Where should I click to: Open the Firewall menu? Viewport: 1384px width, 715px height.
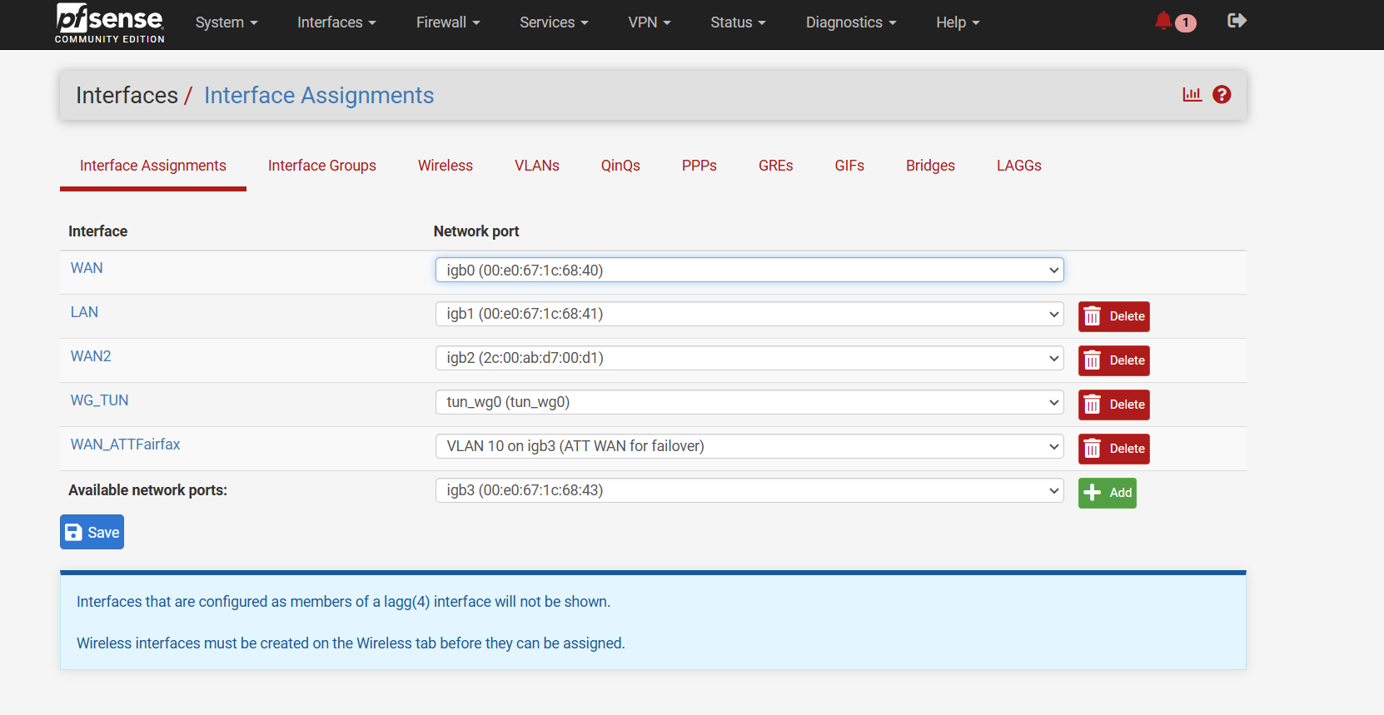(x=448, y=22)
